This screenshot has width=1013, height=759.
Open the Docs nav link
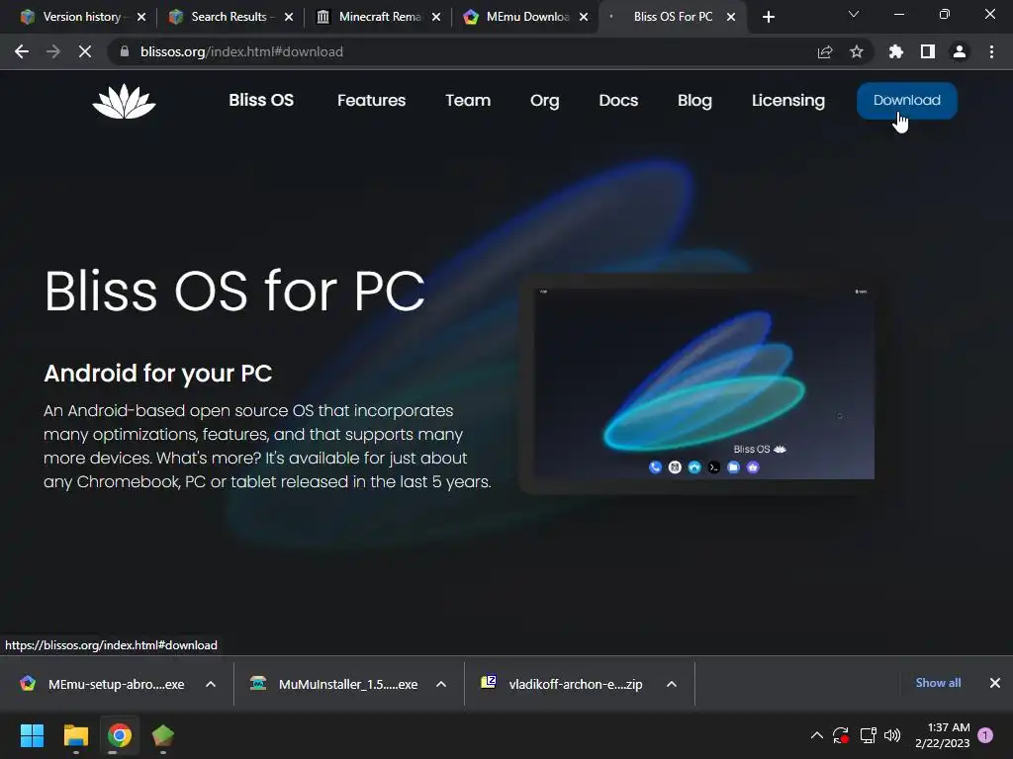point(618,100)
